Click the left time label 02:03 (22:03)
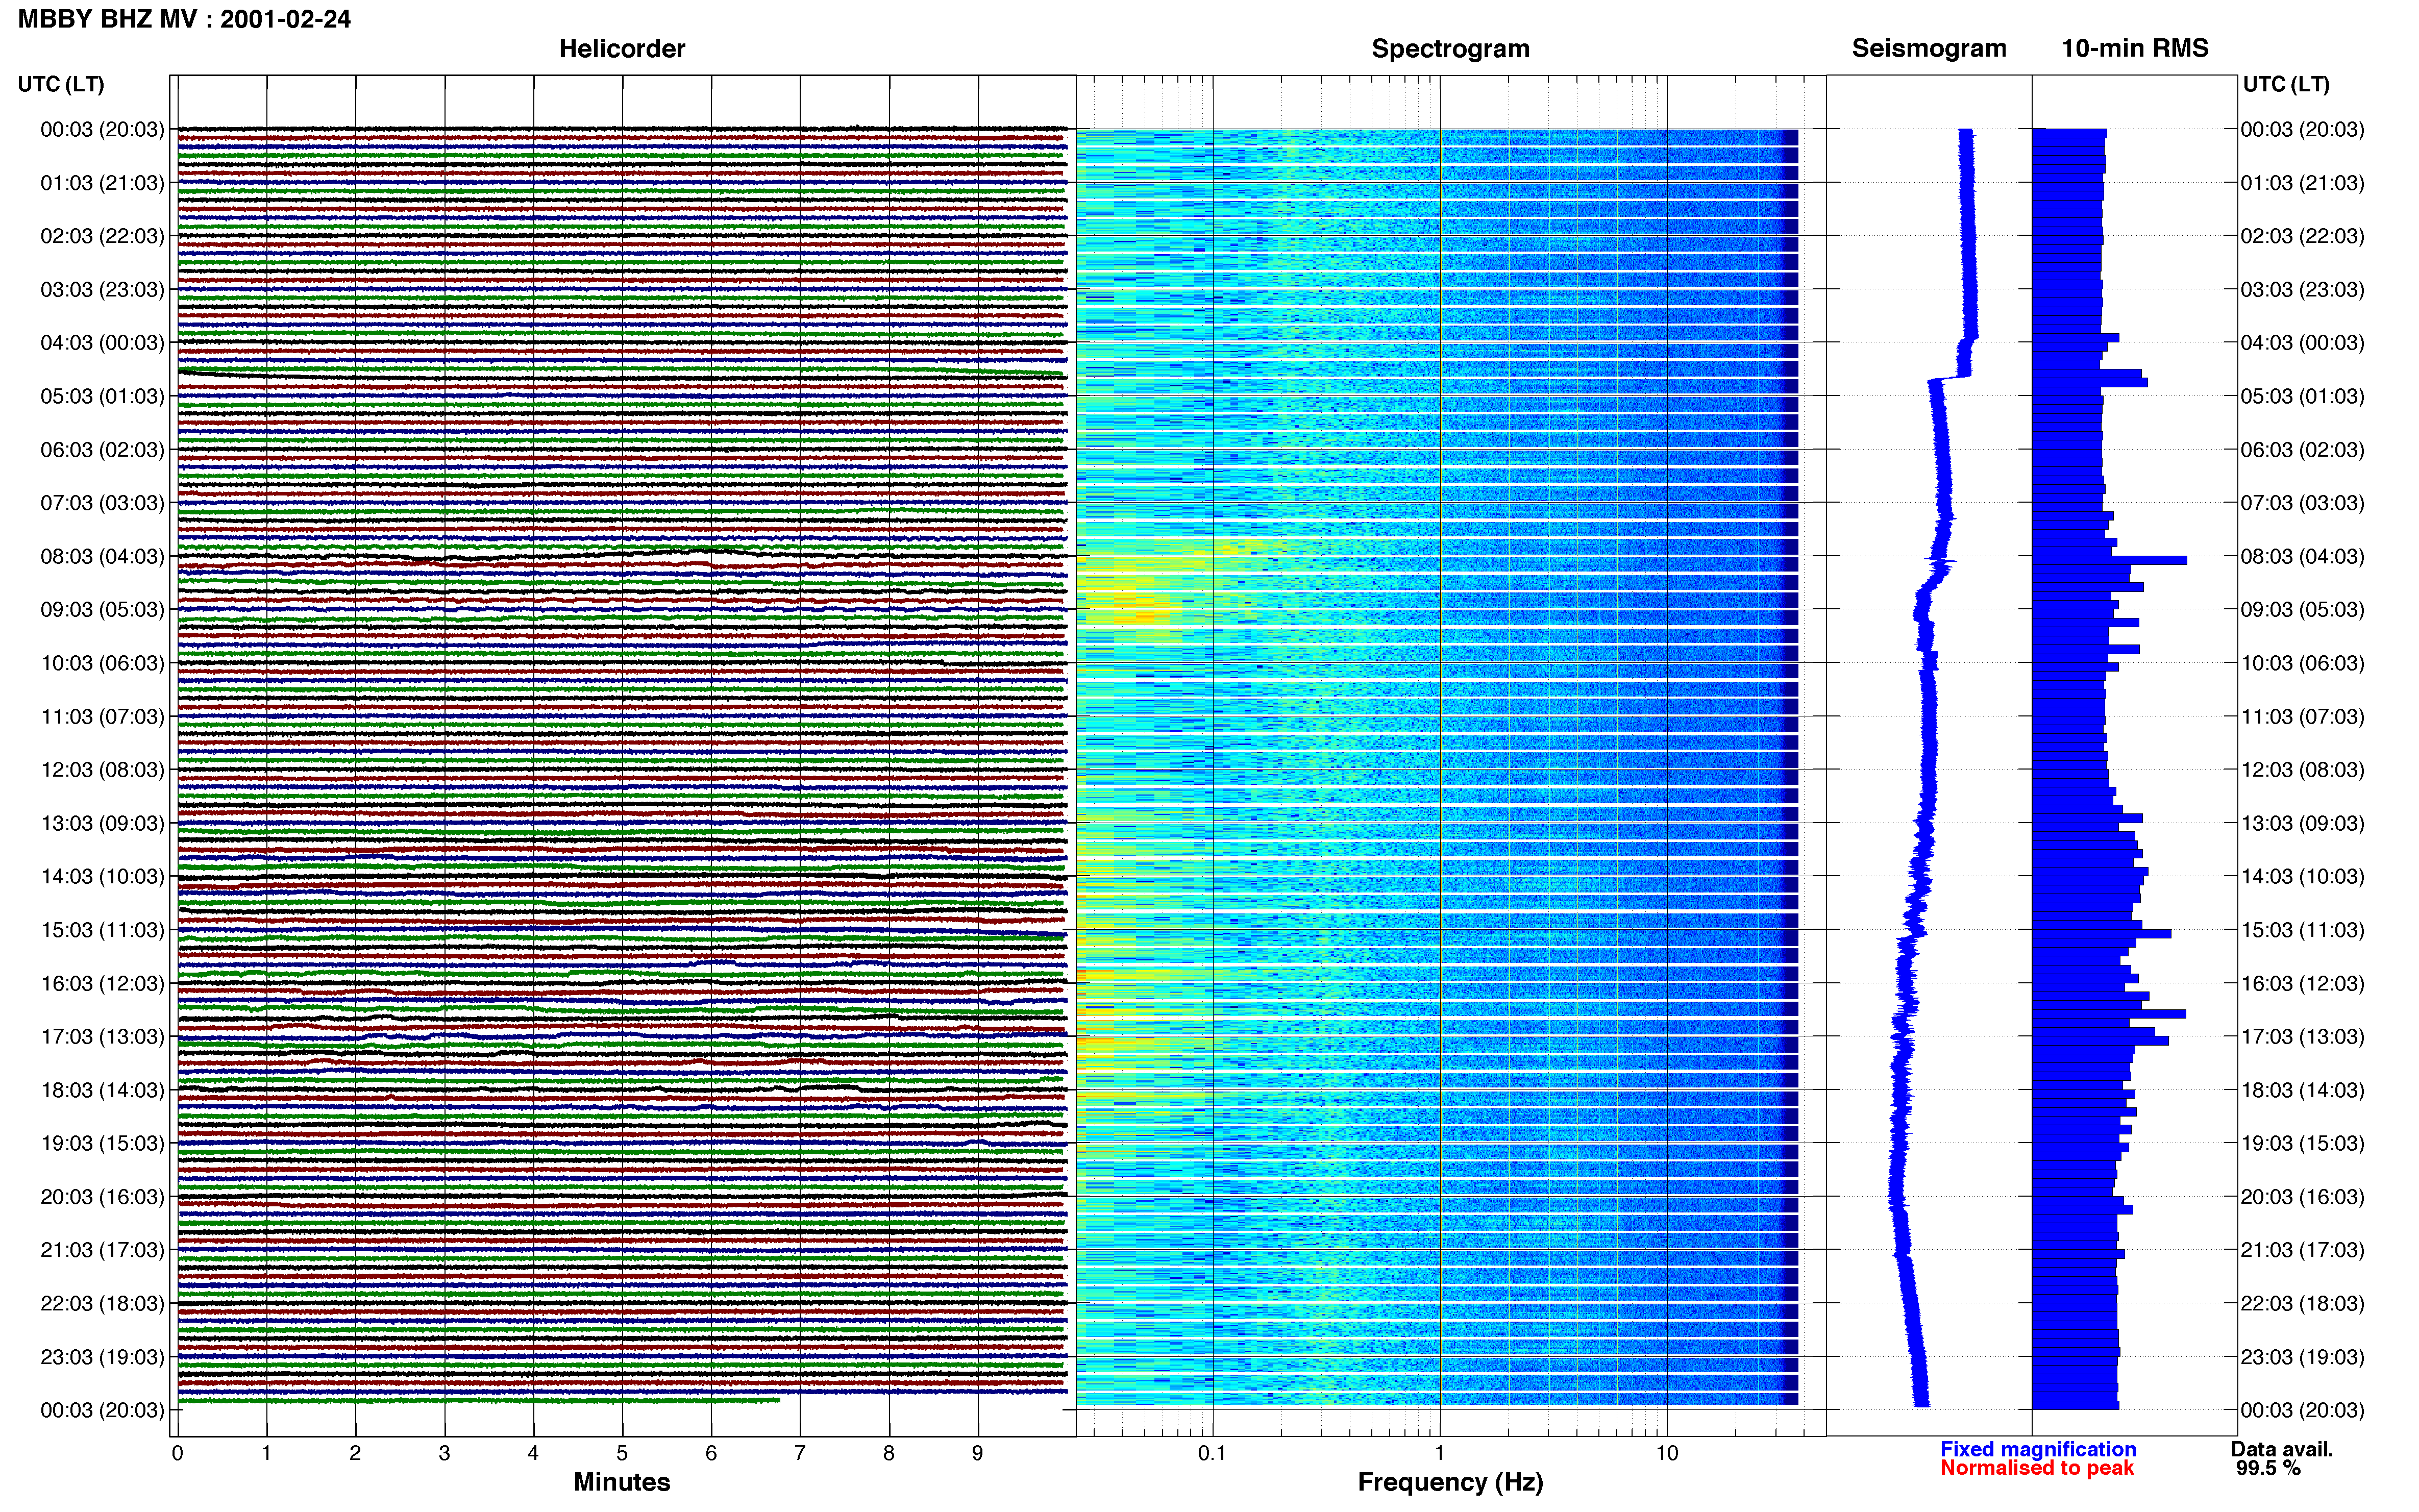The height and width of the screenshot is (1512, 2419). click(x=102, y=236)
